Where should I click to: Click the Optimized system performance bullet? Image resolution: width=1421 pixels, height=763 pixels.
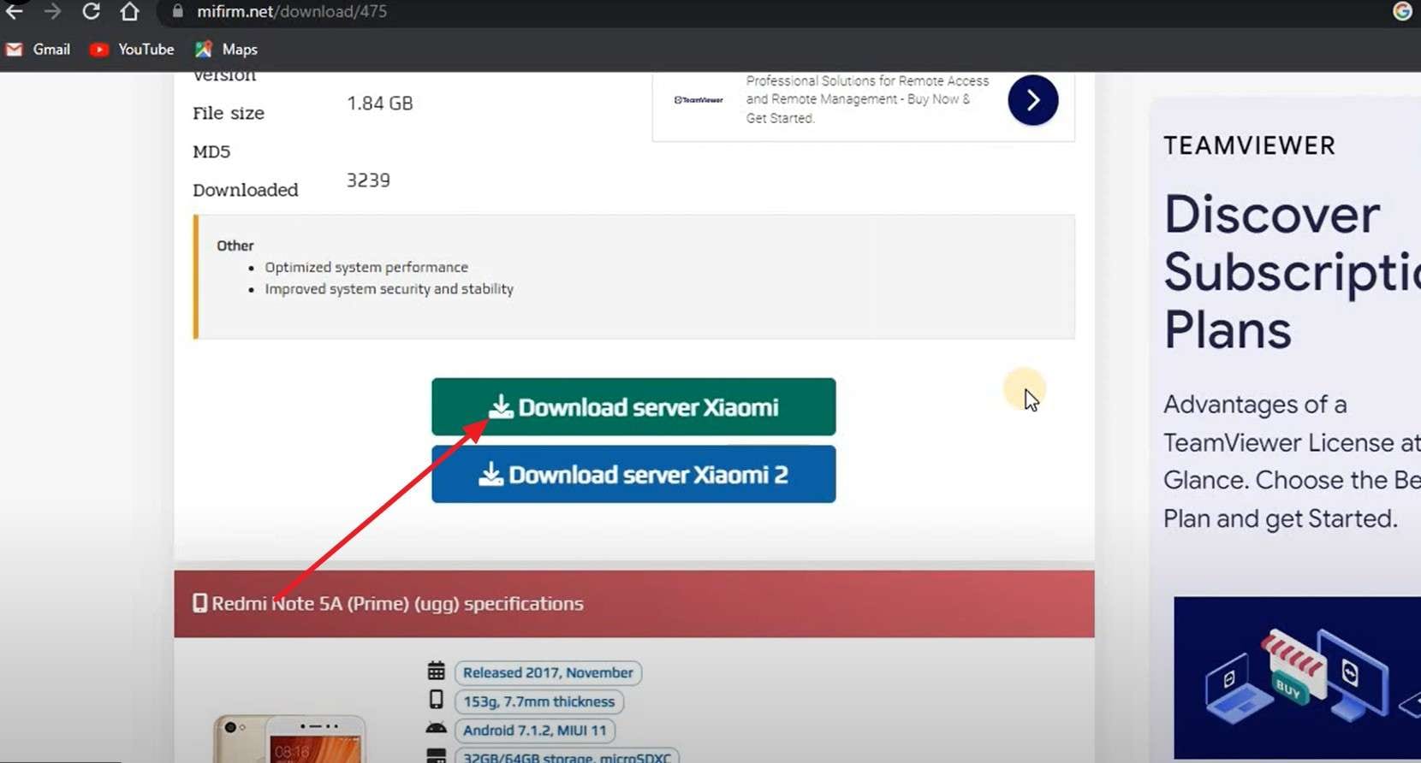pos(366,268)
